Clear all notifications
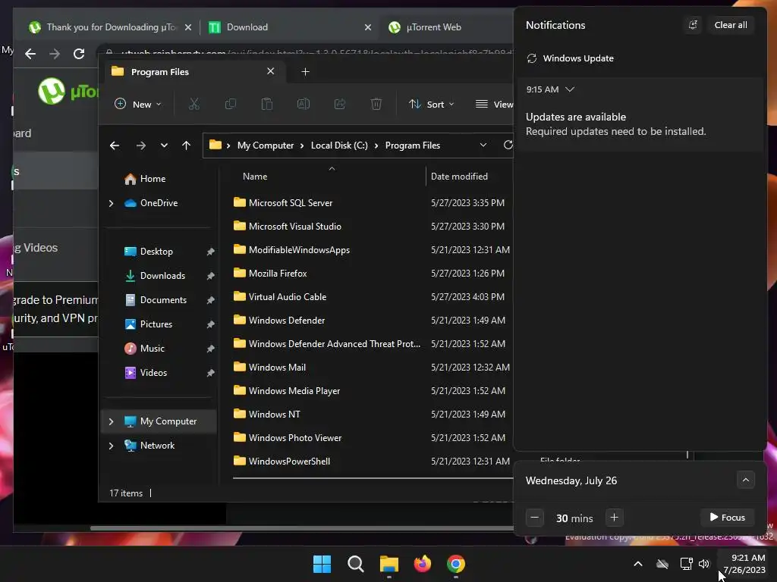Viewport: 777px width, 582px height. click(x=731, y=25)
